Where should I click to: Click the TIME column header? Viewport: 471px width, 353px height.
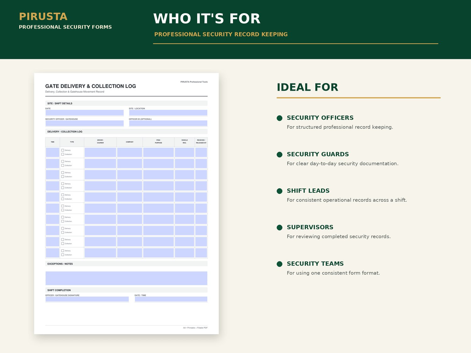52,142
